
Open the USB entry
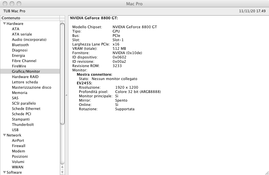15,130
